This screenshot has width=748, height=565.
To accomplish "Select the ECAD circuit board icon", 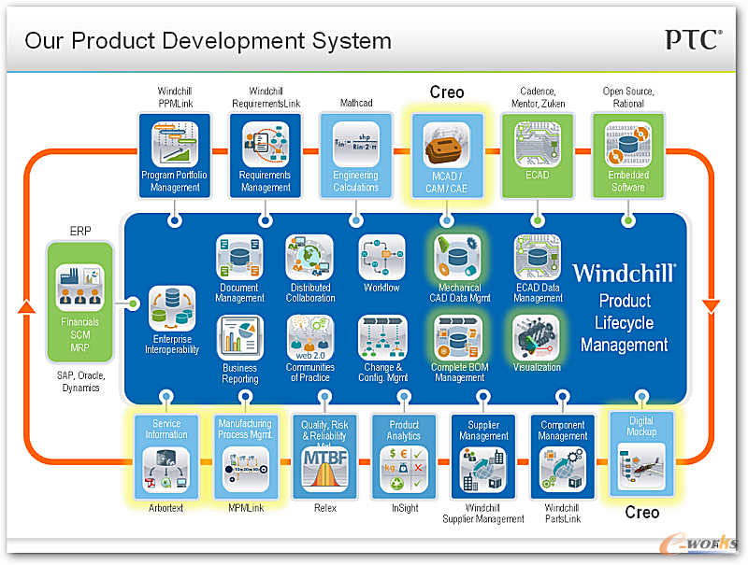I will coord(537,144).
